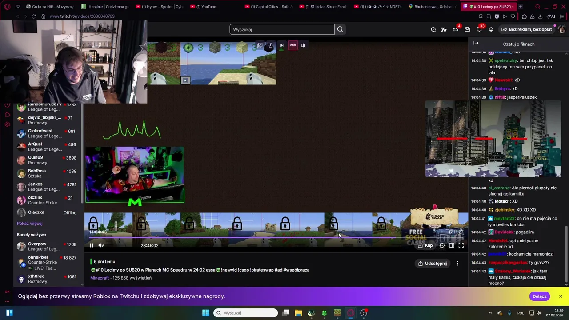Open File Explorer from taskbar
Screen dimensions: 569x320
click(298, 313)
